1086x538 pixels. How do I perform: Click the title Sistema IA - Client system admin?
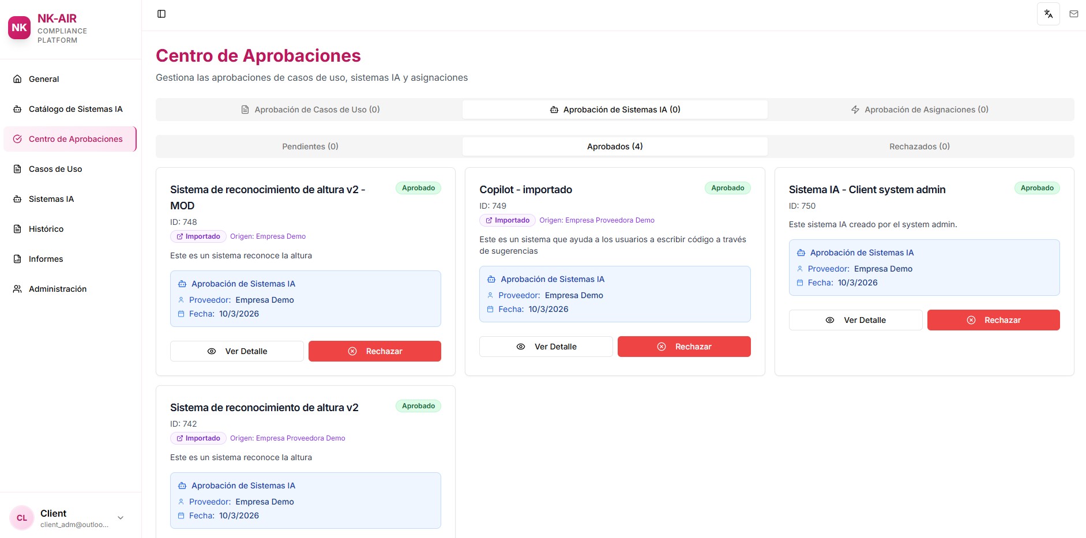click(867, 190)
